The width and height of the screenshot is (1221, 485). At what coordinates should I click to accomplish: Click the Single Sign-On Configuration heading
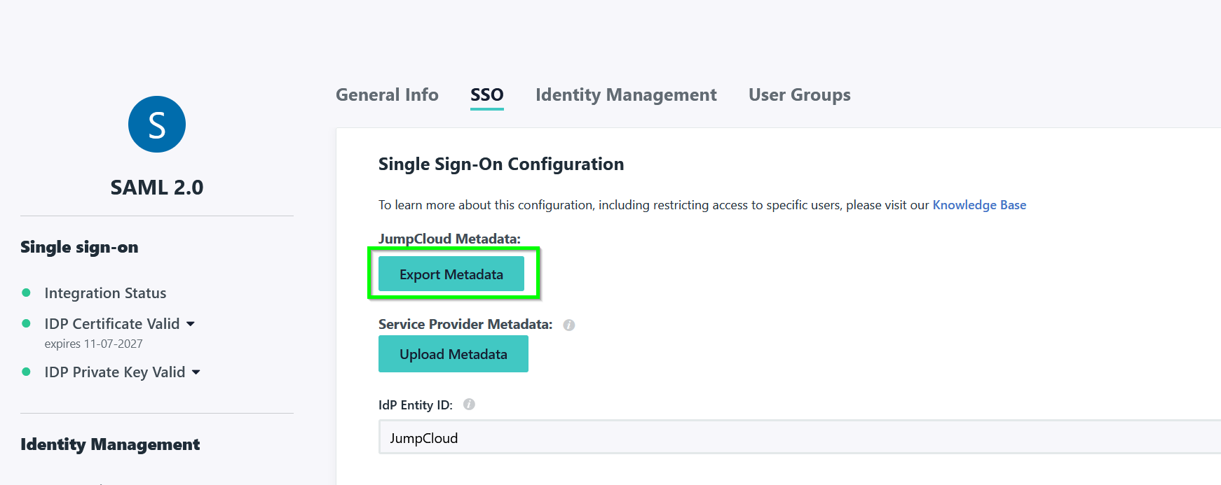pyautogui.click(x=501, y=164)
